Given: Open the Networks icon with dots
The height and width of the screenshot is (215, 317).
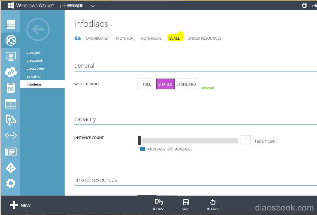Looking at the screenshot, I should tap(11, 136).
